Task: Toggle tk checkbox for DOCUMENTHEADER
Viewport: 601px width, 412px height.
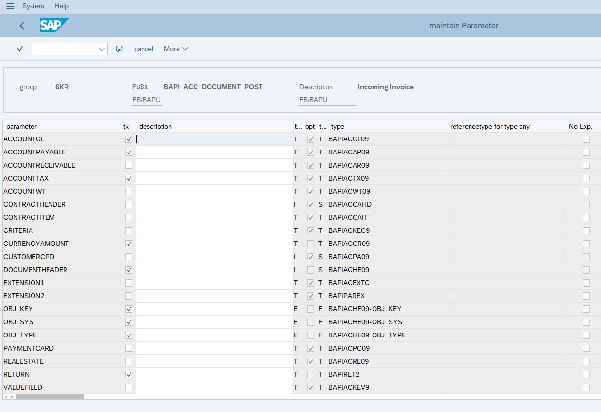Action: (x=129, y=270)
